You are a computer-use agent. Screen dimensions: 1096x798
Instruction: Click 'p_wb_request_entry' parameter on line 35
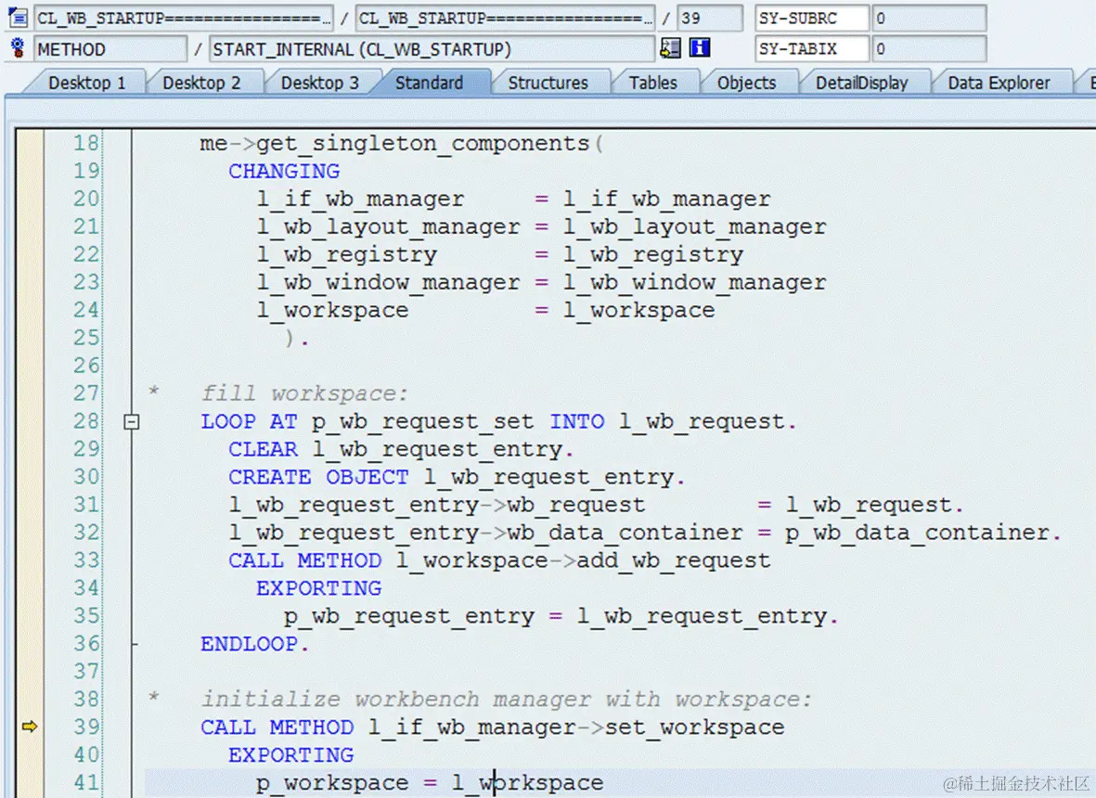click(x=409, y=617)
